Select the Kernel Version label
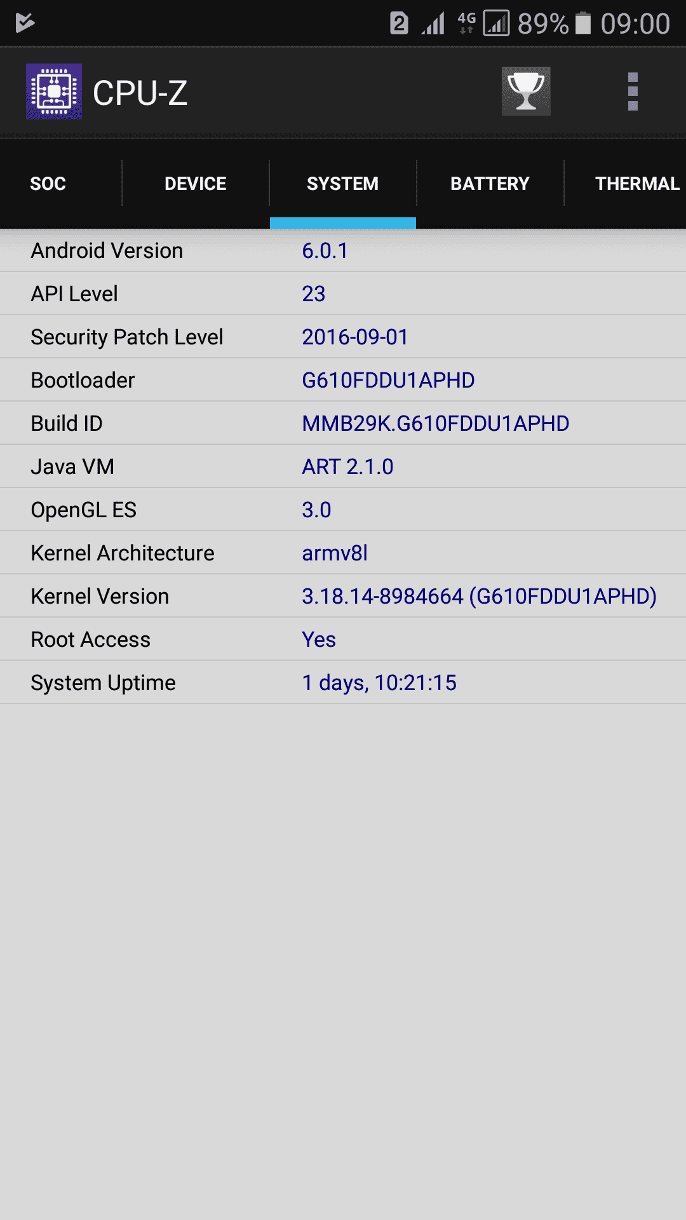The width and height of the screenshot is (686, 1220). (x=100, y=596)
